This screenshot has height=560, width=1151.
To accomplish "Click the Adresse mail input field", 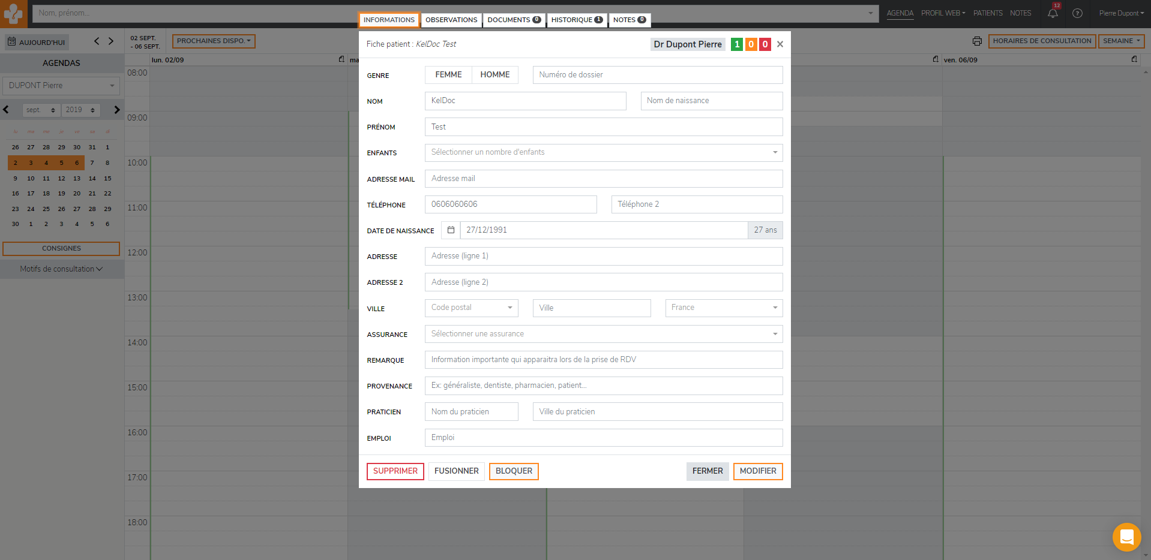I will click(x=603, y=179).
